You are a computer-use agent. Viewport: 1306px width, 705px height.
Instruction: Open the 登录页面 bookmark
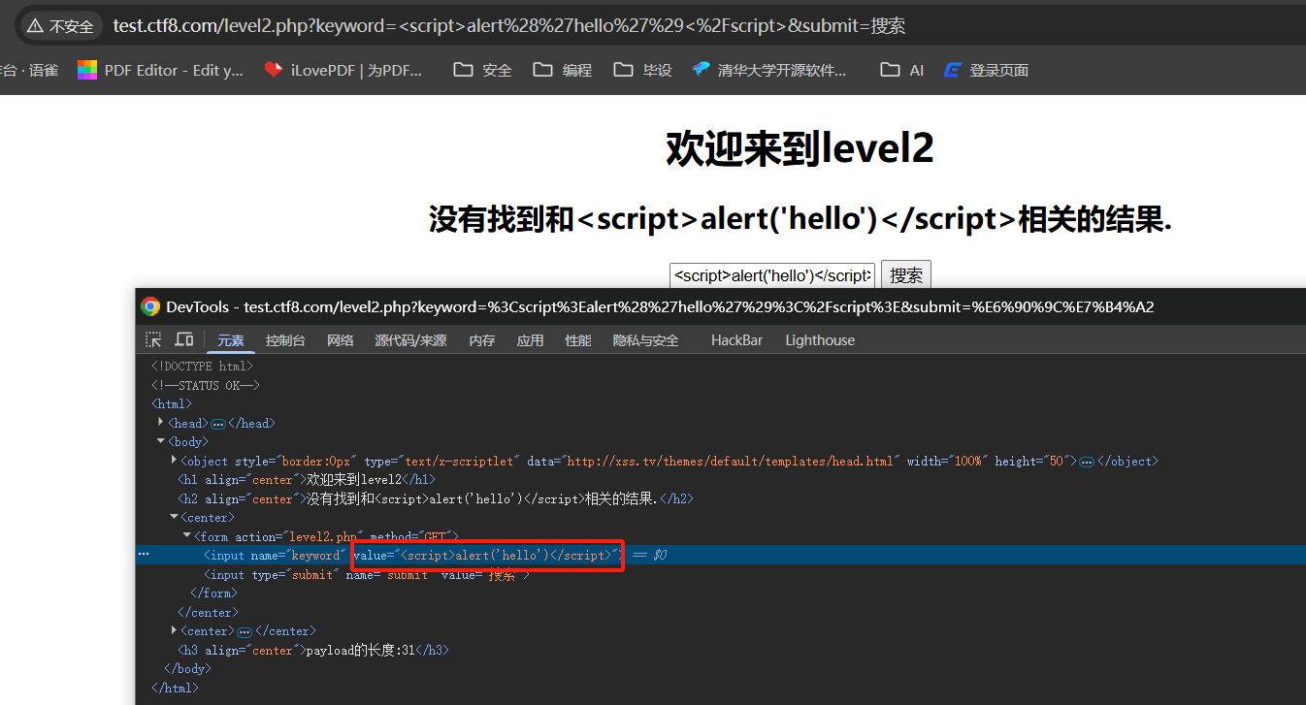coord(987,70)
